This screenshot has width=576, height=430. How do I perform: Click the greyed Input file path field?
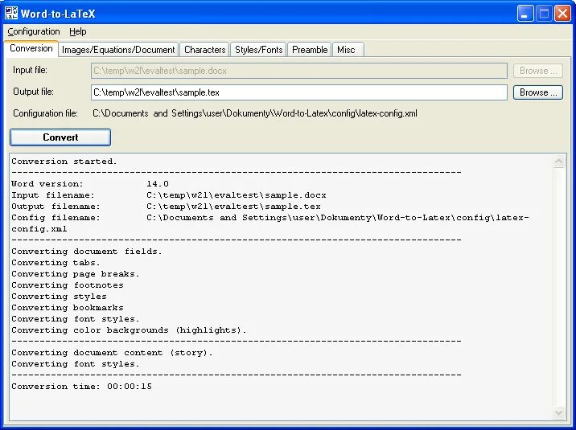click(299, 71)
